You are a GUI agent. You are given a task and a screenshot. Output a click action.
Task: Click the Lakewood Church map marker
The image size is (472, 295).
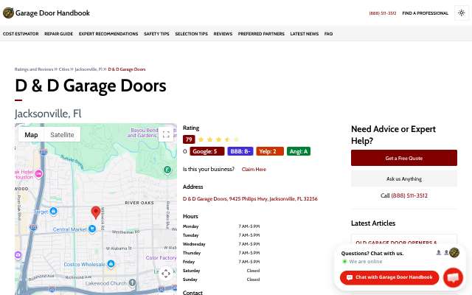pyautogui.click(x=132, y=282)
